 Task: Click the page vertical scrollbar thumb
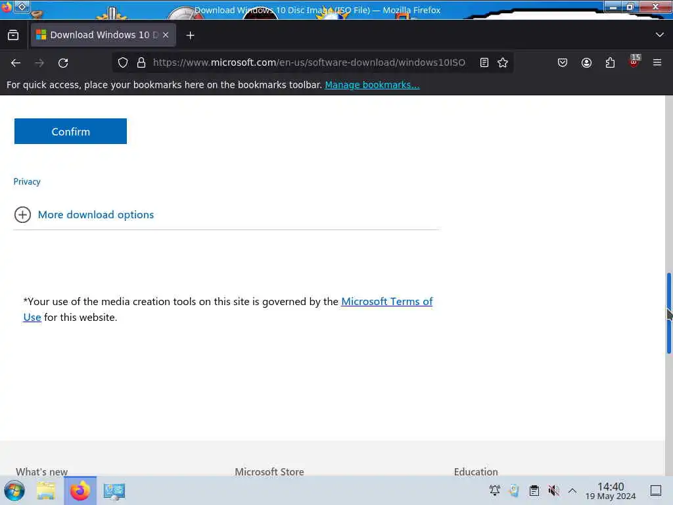click(x=668, y=313)
